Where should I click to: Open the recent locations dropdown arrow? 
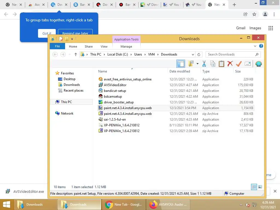70,54
